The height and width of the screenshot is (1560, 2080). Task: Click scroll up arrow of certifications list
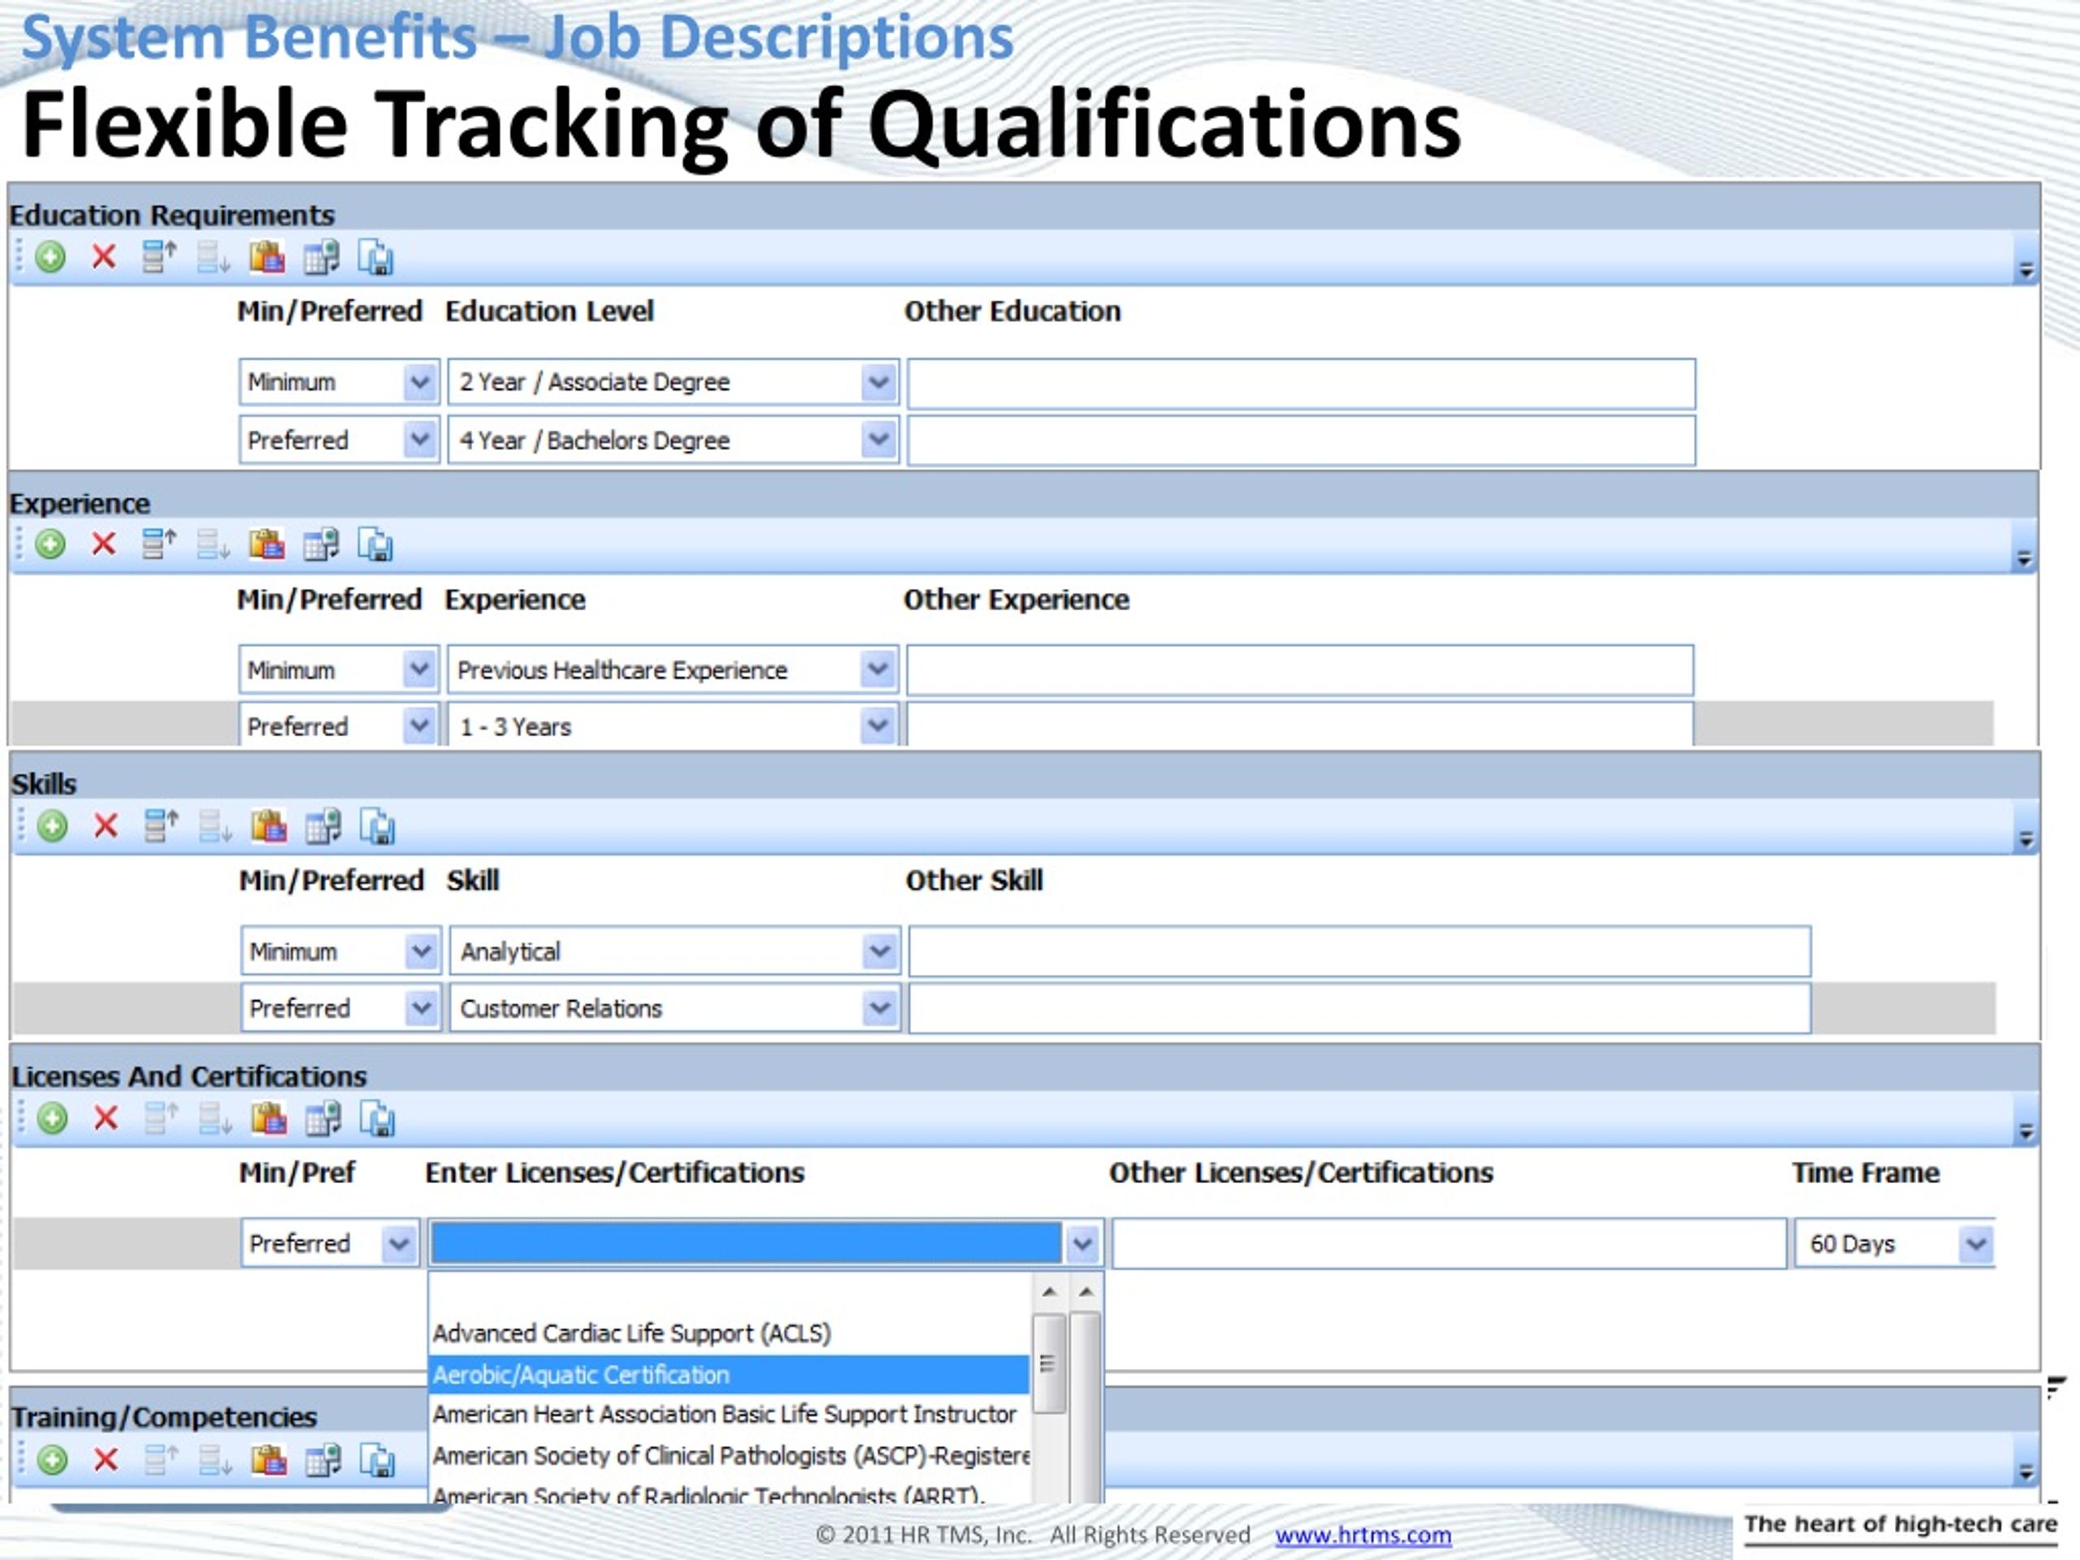1050,1292
